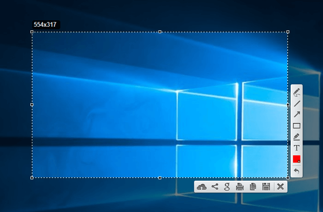323x212 pixels.
Task: Grab the bottom-right selection handle
Action: (288, 178)
